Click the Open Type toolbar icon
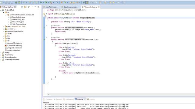 coord(71,2)
